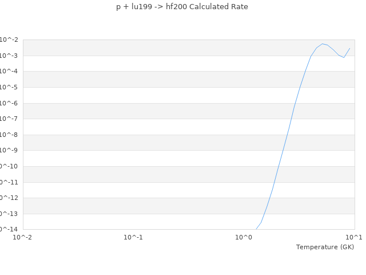The height and width of the screenshot is (275, 366).
Task: Click the 10^-7 y-axis tick label
Action: [x=9, y=119]
